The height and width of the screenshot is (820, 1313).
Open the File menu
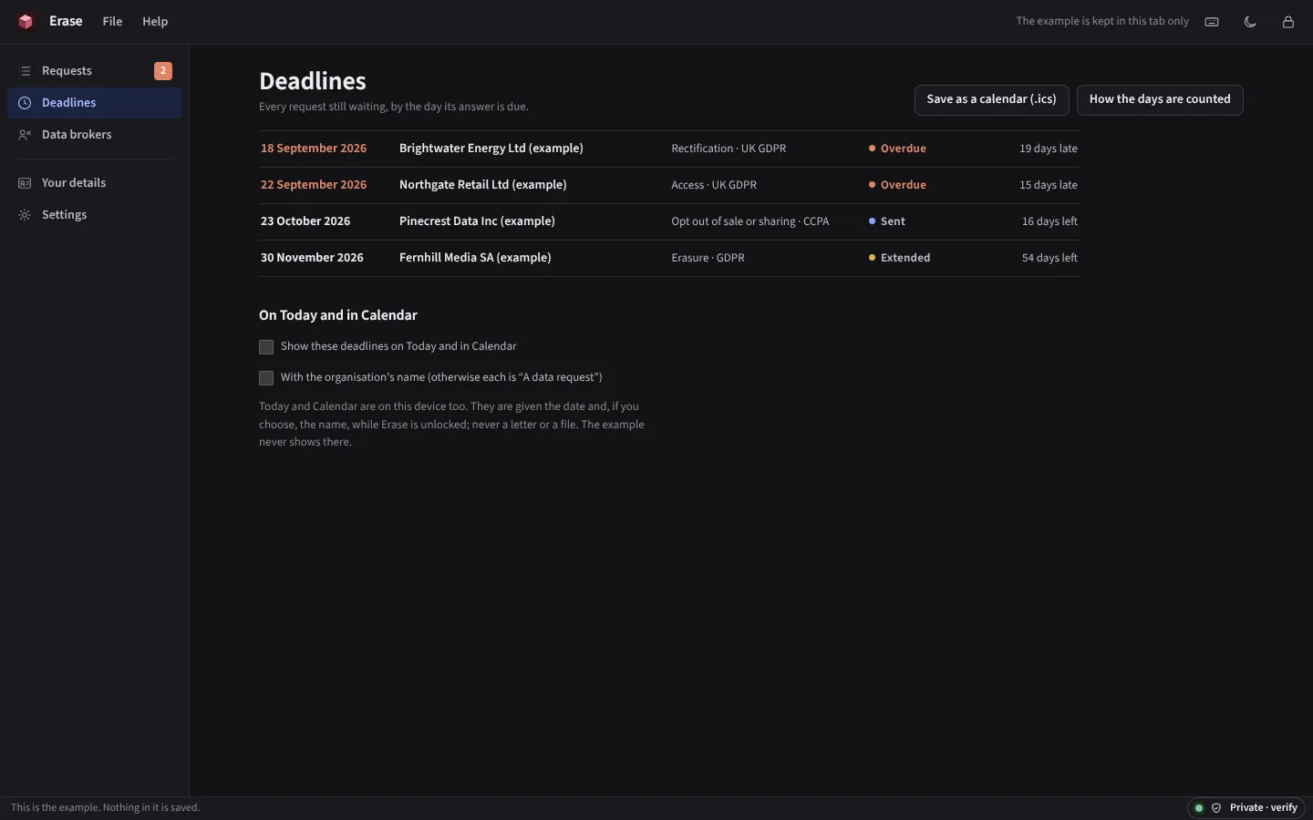click(x=112, y=22)
